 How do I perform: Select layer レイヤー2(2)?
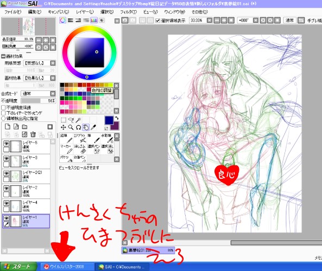click(26, 176)
